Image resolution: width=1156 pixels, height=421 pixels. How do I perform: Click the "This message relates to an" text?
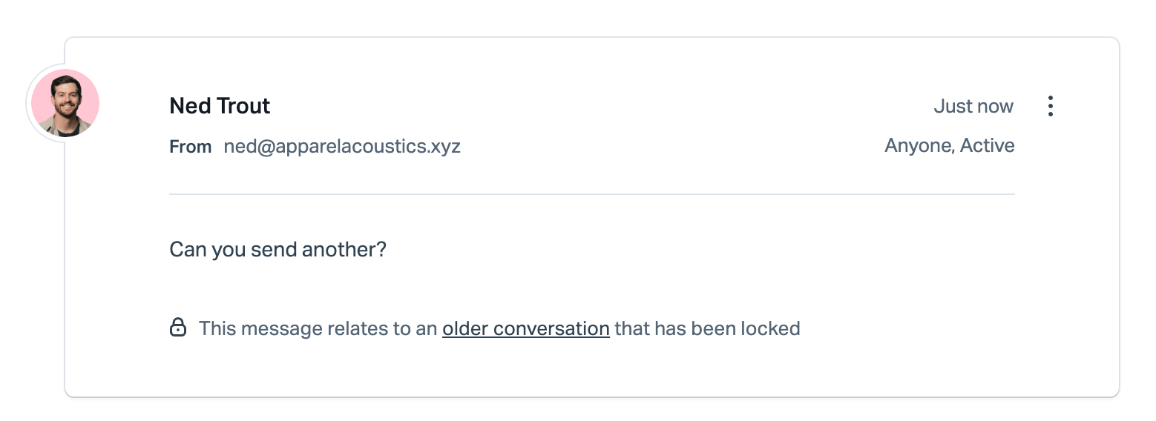tap(318, 328)
